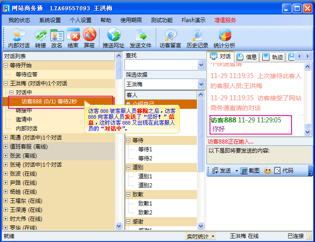315x242 pixels.
Task: Click the 发送 send button
Action: 222,171
